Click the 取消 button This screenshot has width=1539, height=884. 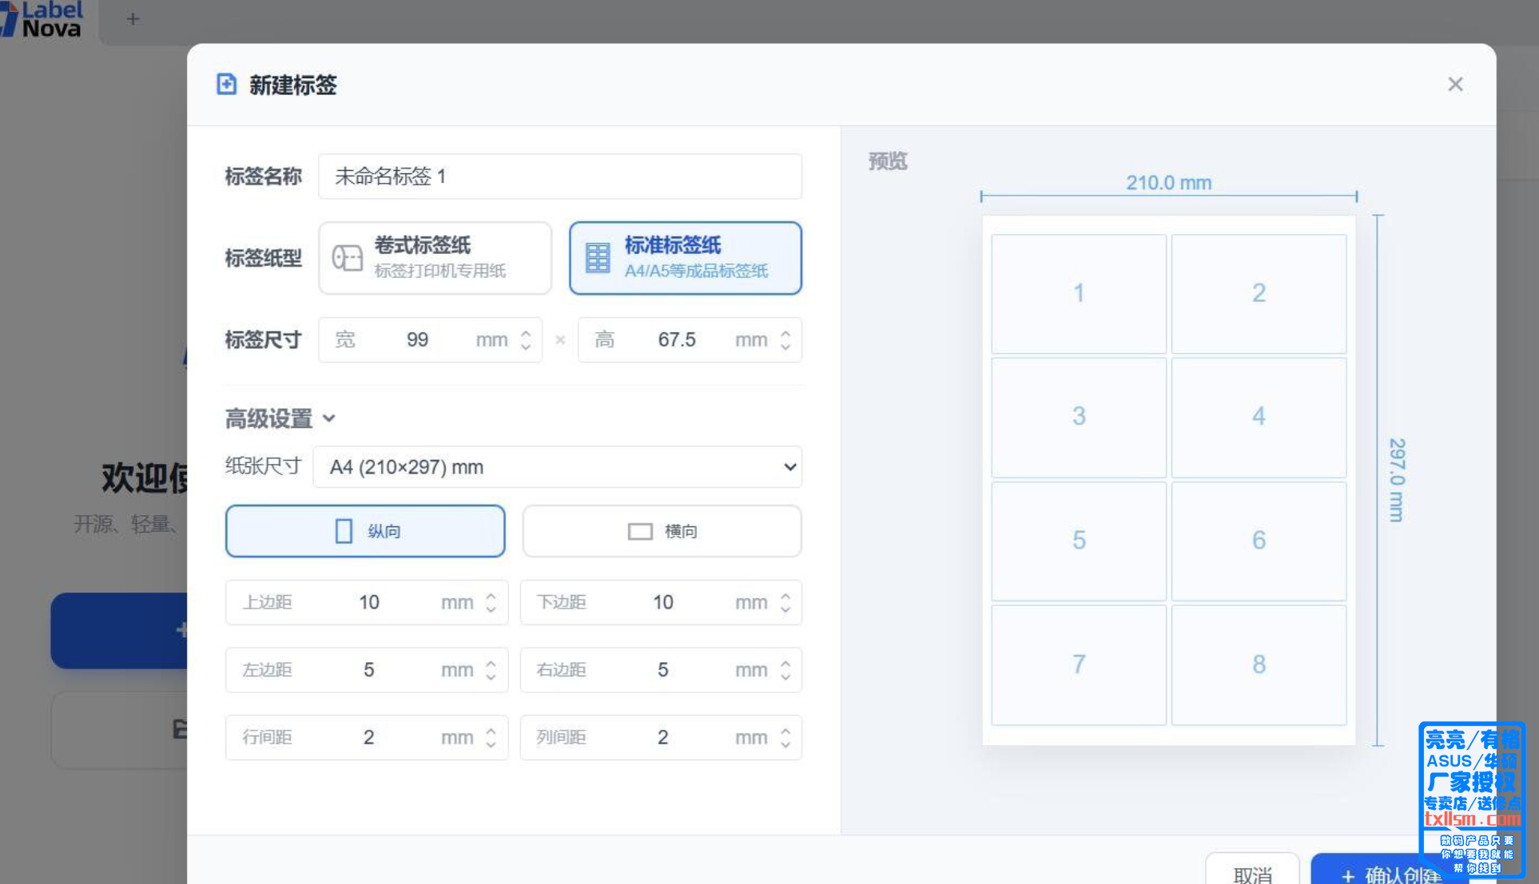(x=1251, y=874)
